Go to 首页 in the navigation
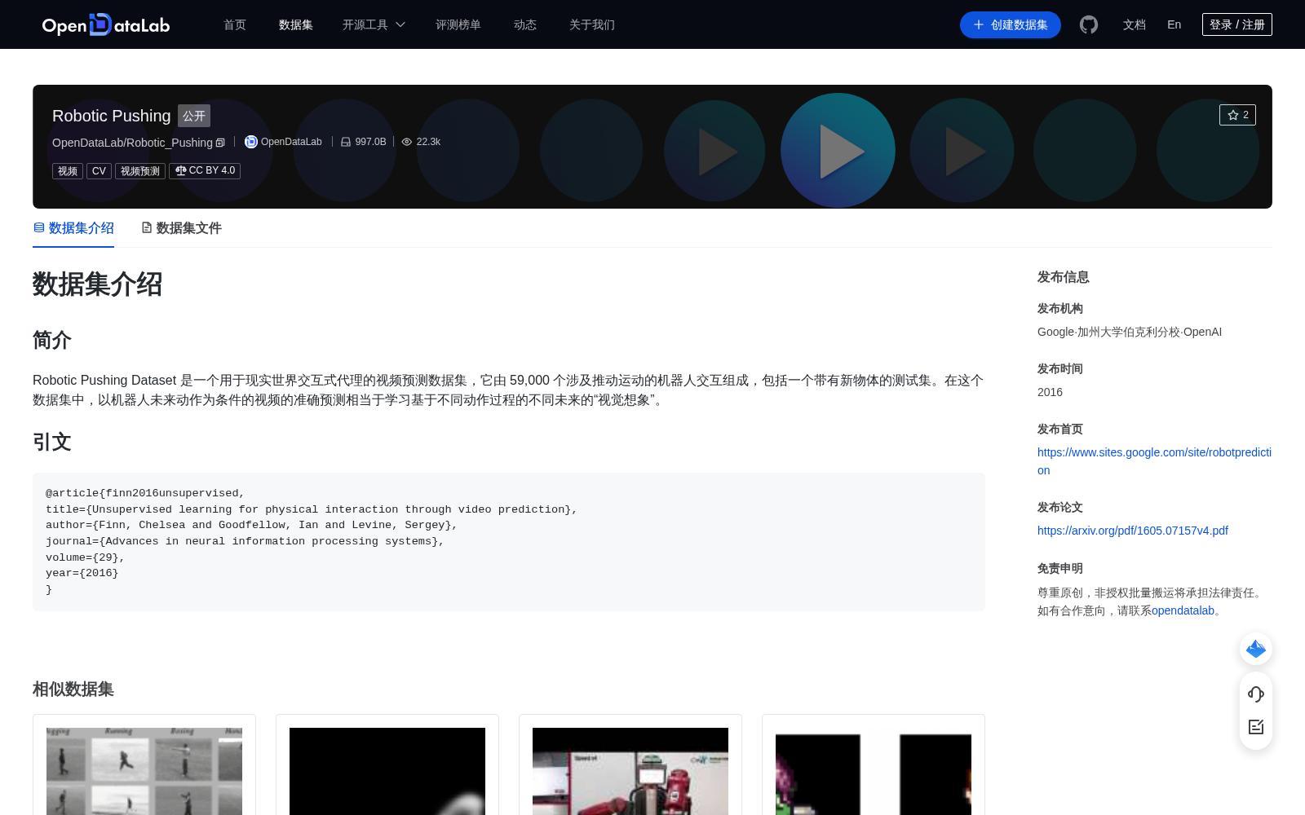The width and height of the screenshot is (1305, 815). pyautogui.click(x=235, y=24)
